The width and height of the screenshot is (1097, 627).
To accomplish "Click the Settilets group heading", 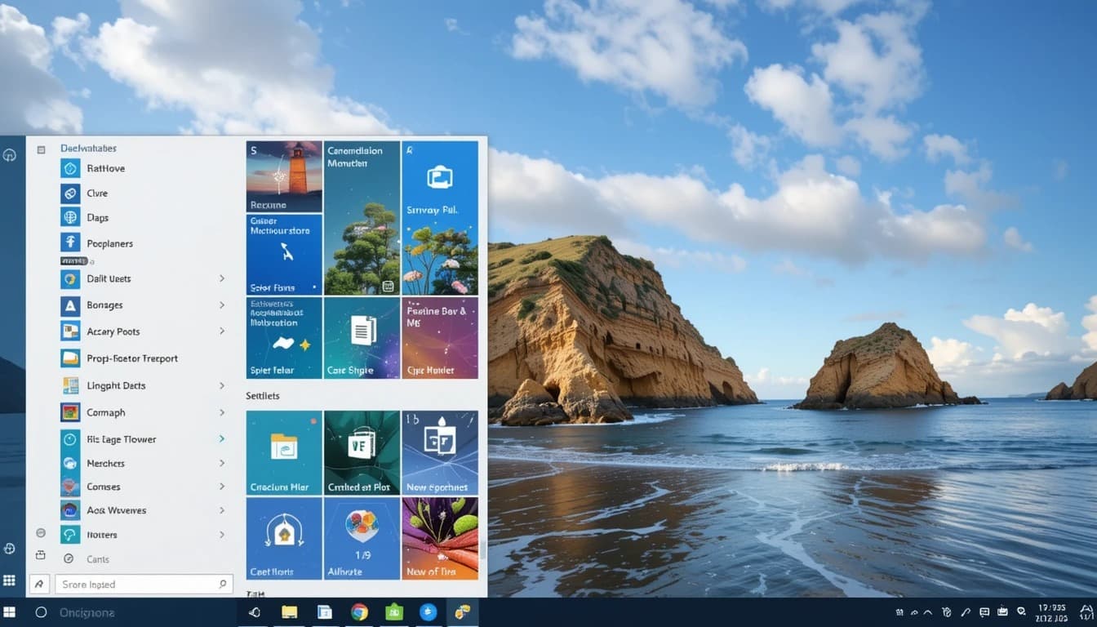I will pos(263,396).
